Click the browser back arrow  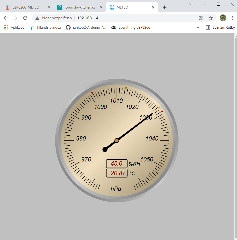pyautogui.click(x=6, y=18)
